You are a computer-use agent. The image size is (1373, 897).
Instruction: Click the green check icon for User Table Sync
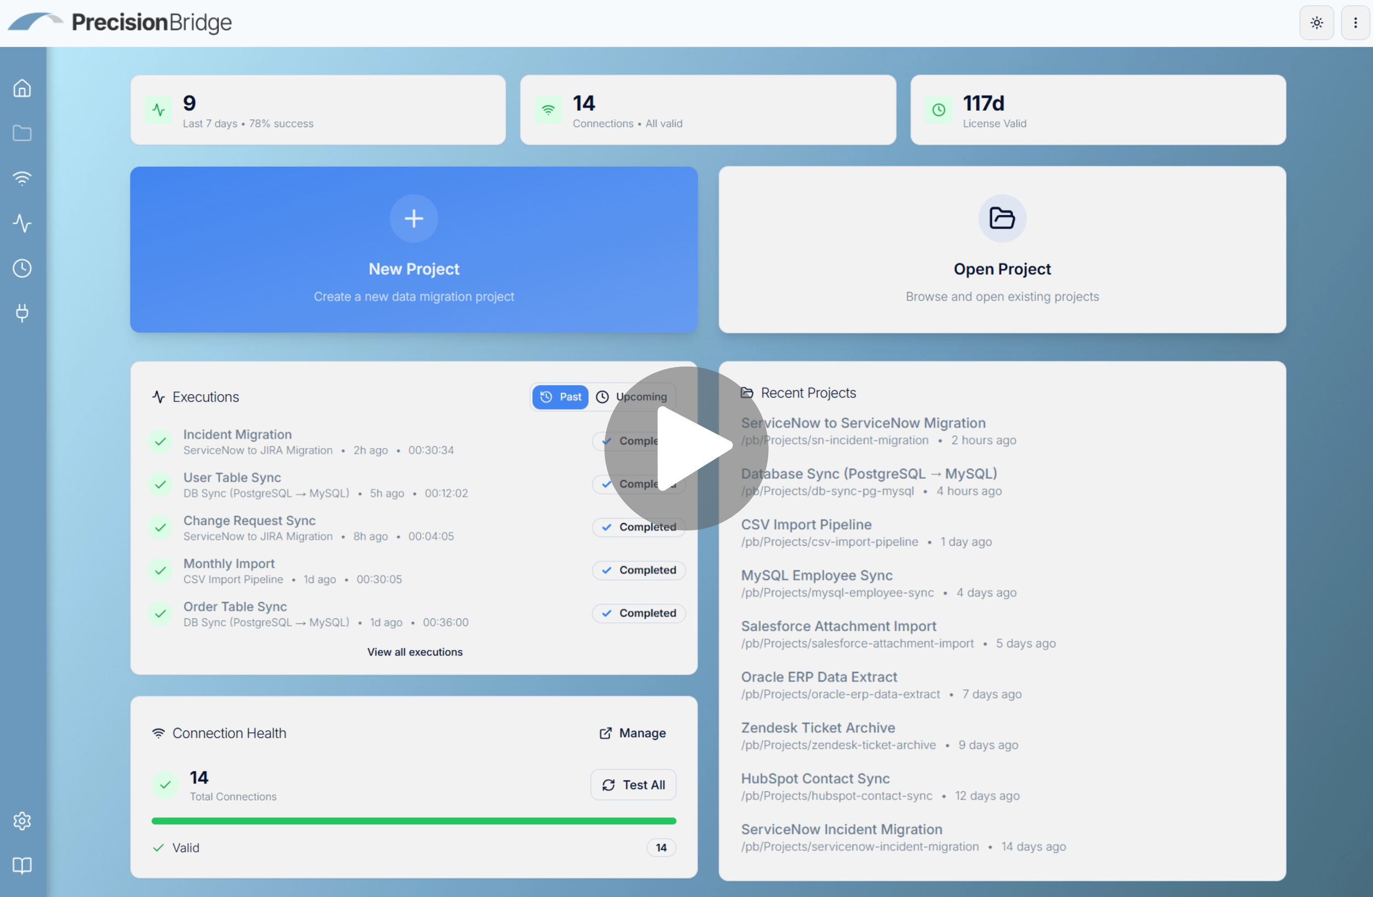click(160, 485)
